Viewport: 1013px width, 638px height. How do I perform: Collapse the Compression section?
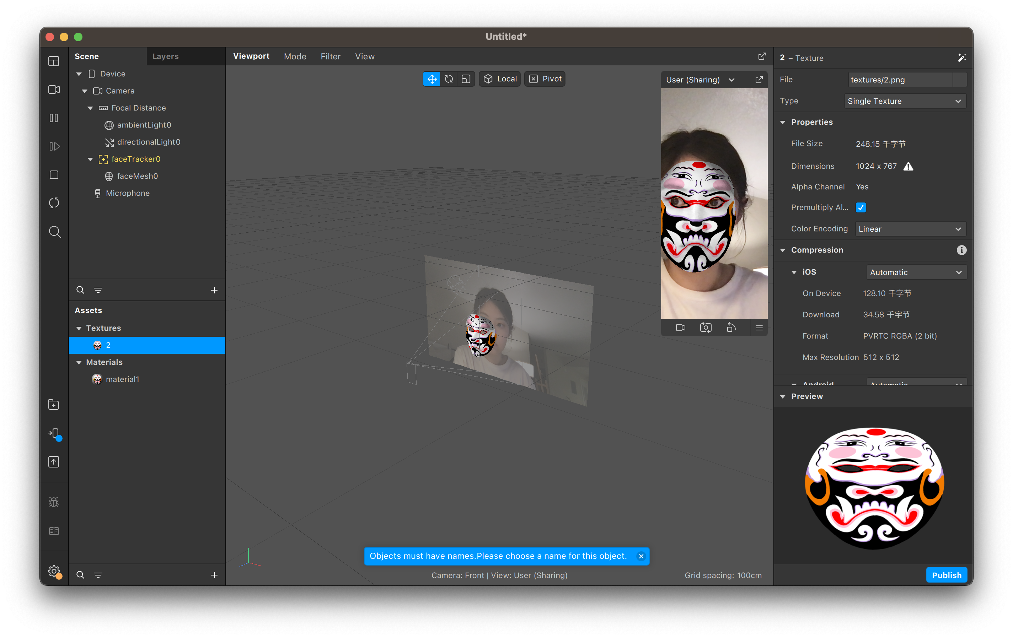click(x=782, y=250)
